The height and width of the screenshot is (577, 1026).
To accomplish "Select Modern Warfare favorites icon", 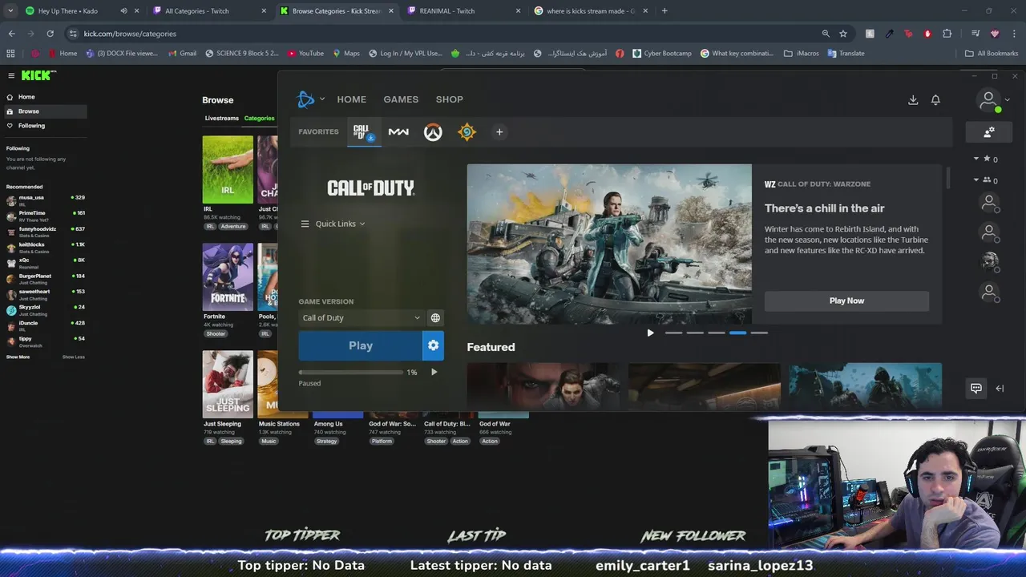I will point(398,132).
